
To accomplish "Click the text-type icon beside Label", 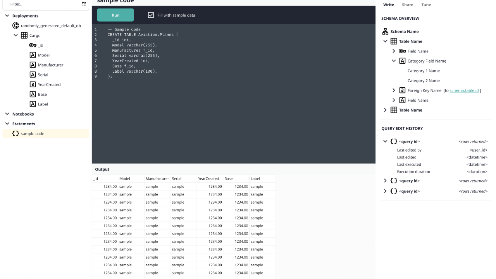I will point(33,104).
